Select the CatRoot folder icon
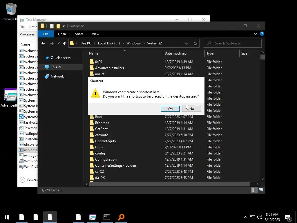The image size is (297, 223). (92, 129)
